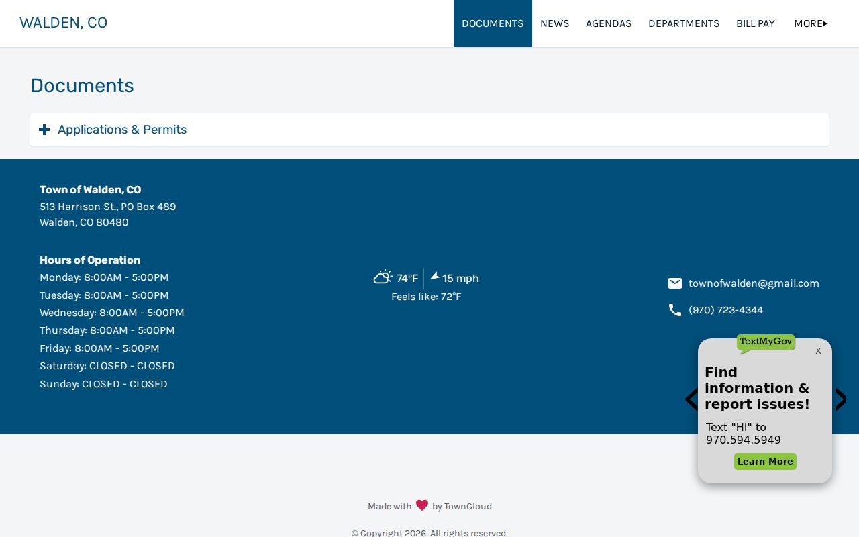Call the (970) 723-4344 number
The width and height of the screenshot is (859, 537).
[725, 310]
